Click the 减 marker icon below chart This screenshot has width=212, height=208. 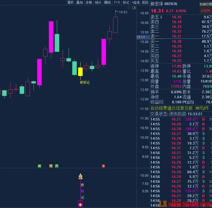40,166
